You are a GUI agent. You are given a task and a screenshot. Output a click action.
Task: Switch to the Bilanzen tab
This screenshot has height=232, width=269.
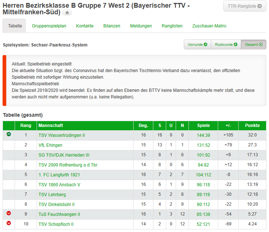tap(112, 26)
